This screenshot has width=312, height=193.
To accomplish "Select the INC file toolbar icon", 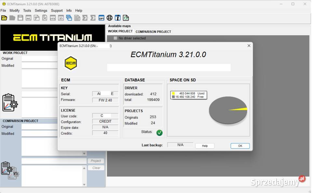I will tap(28, 18).
